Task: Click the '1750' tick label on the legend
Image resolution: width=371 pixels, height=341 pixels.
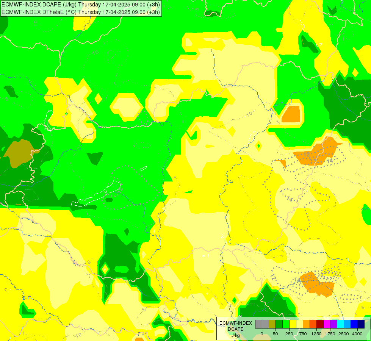Action: coord(330,334)
